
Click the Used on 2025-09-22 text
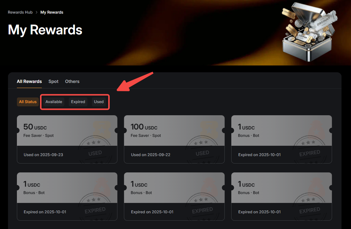point(151,155)
